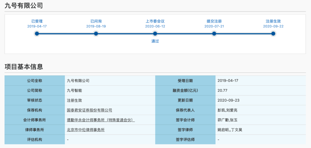
Task: Open the 国泰君安证券股份有限公司 link
Action: (90, 110)
